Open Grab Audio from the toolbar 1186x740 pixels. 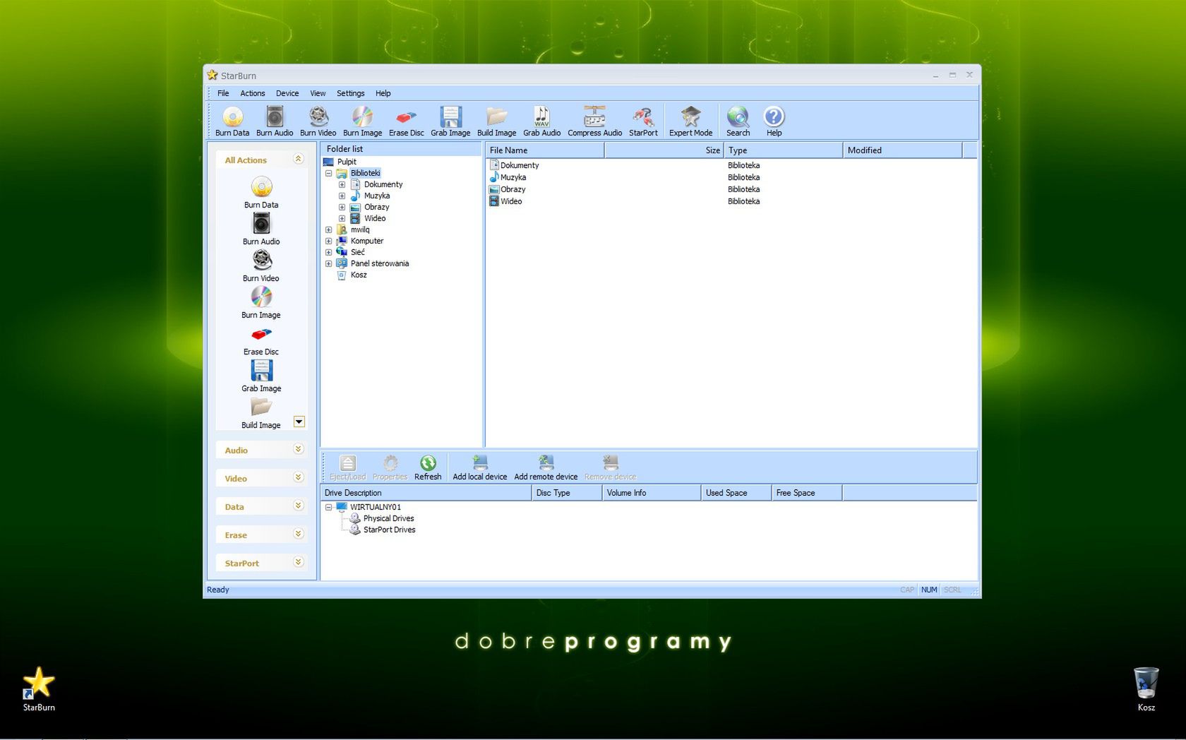click(x=541, y=121)
